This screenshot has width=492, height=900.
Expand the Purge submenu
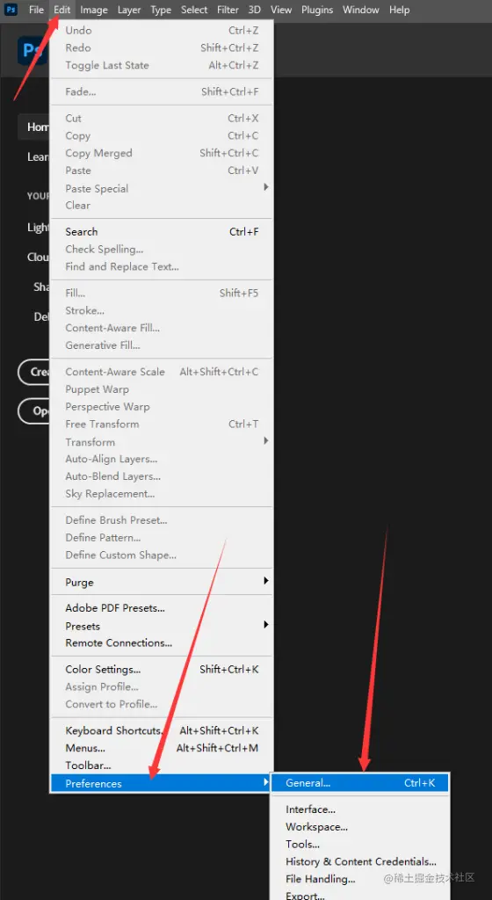[x=162, y=582]
